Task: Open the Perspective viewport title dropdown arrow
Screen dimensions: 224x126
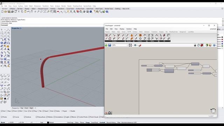Action: coord(21,28)
